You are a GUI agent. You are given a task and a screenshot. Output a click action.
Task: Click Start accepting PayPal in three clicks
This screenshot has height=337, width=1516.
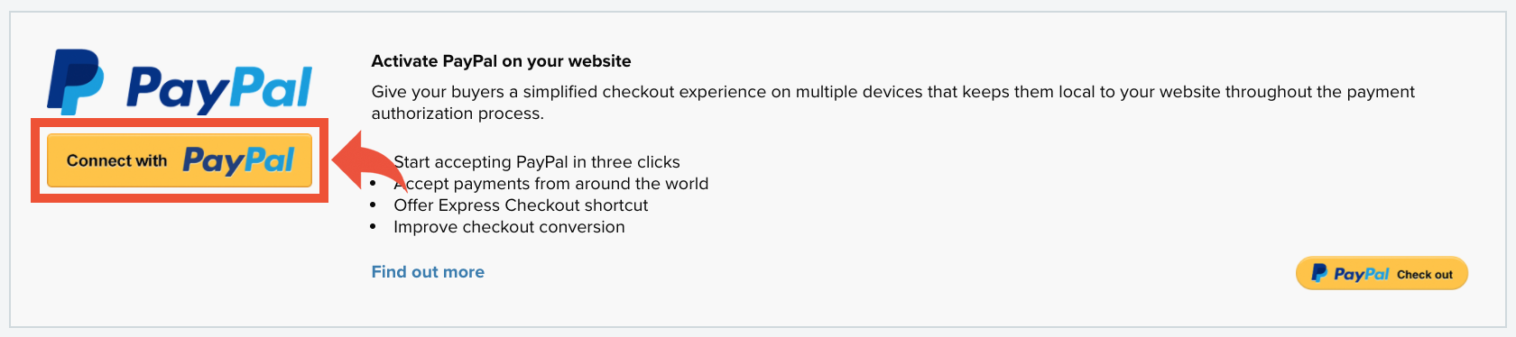pos(537,162)
